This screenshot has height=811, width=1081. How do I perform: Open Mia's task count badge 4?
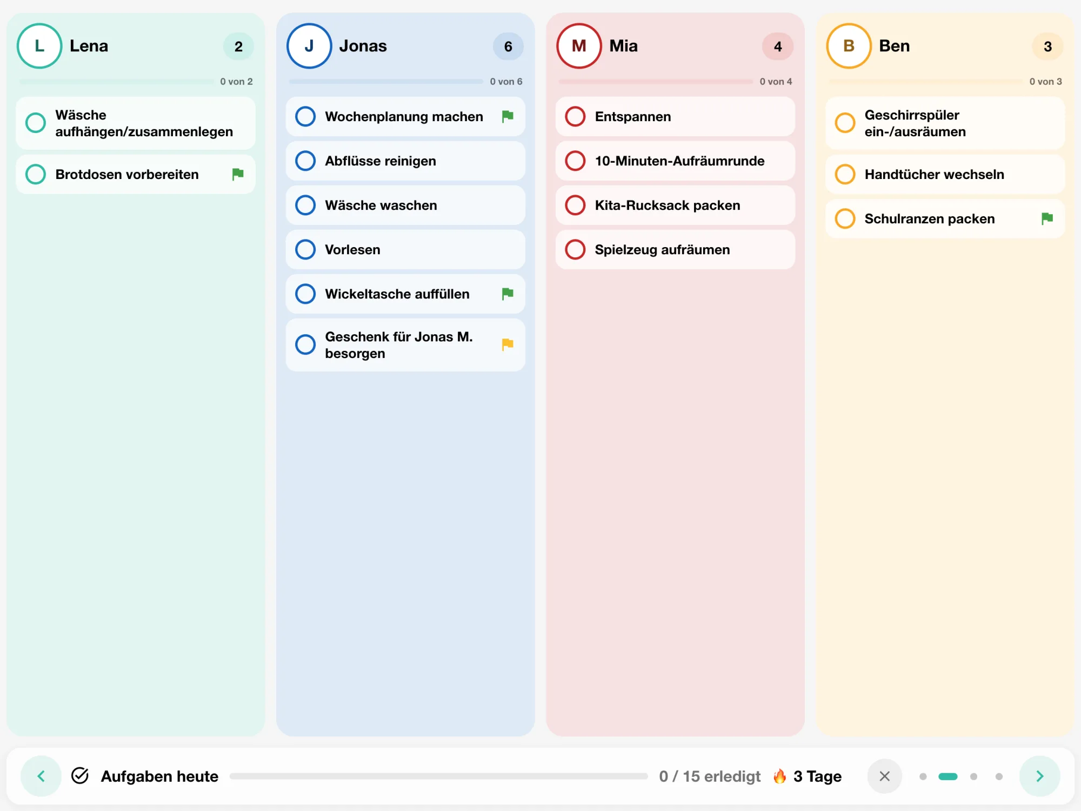pyautogui.click(x=778, y=46)
